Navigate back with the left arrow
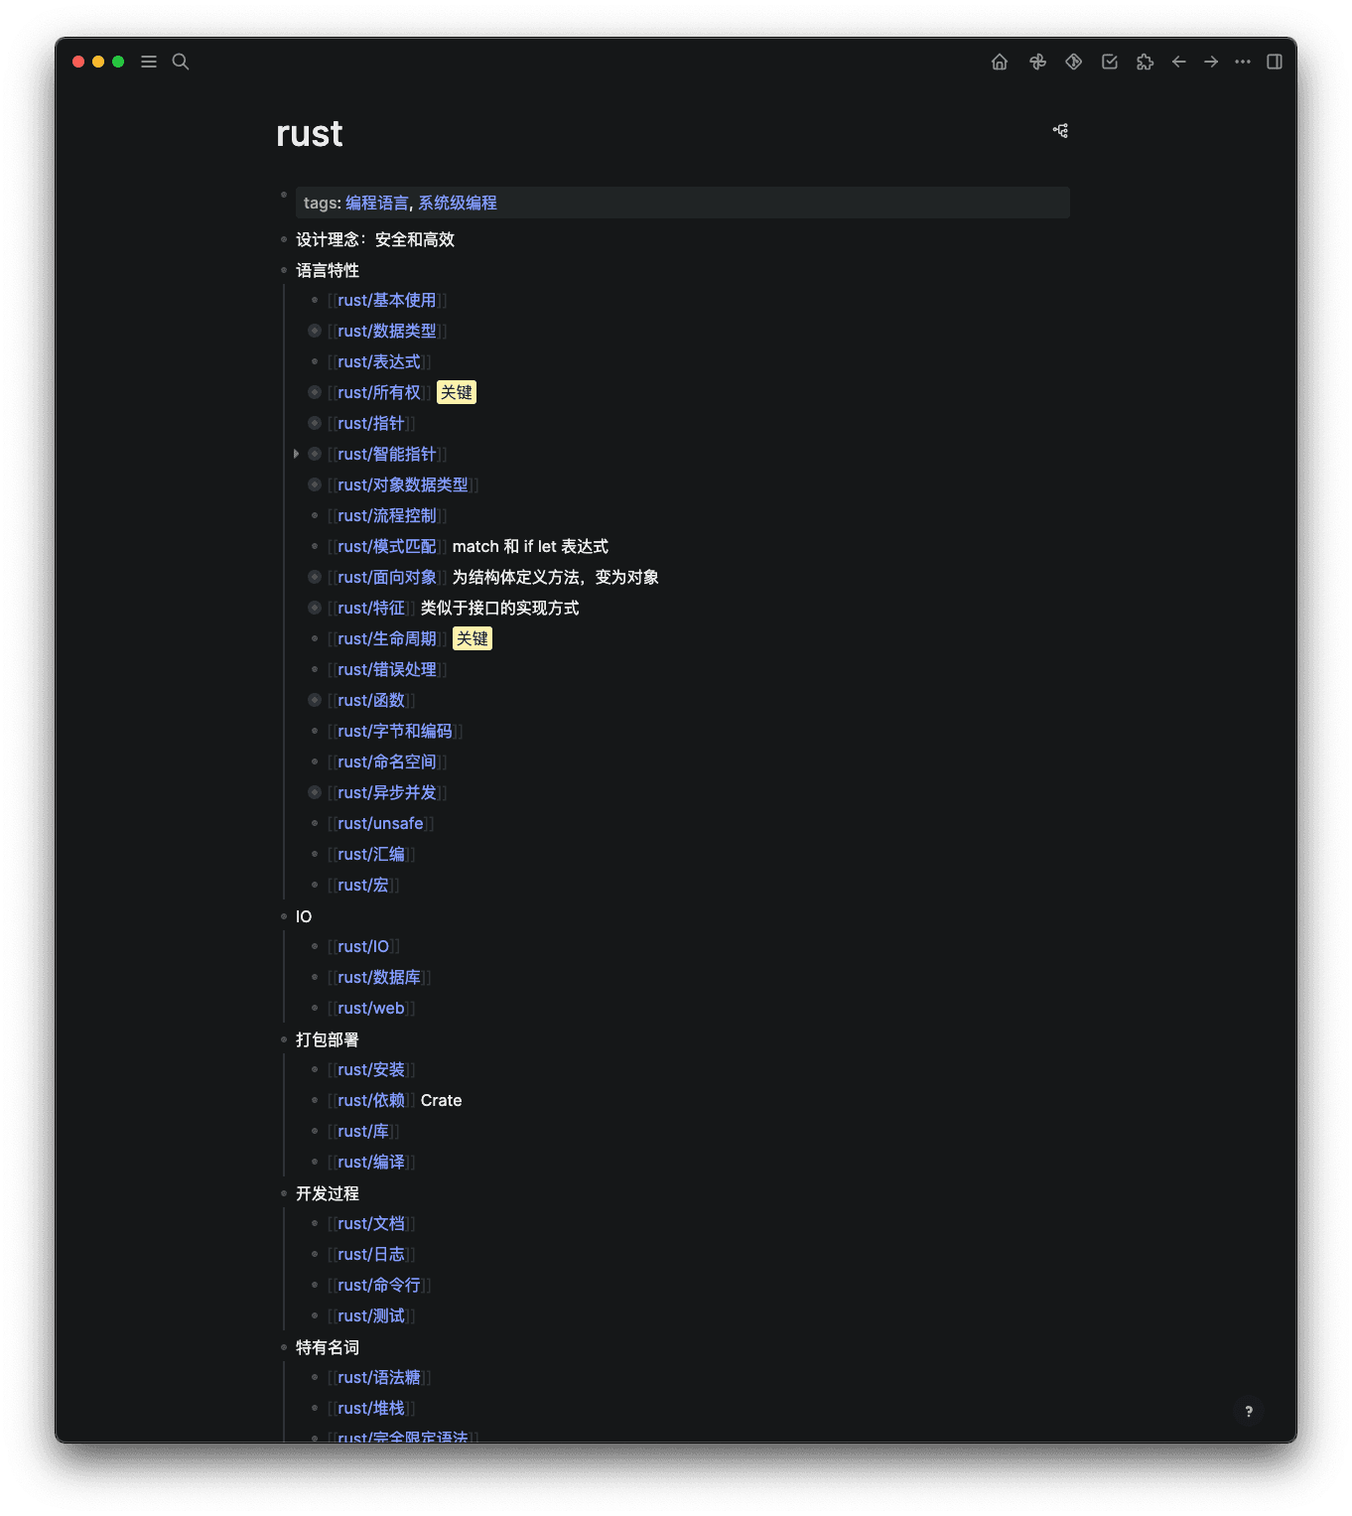 1179,62
